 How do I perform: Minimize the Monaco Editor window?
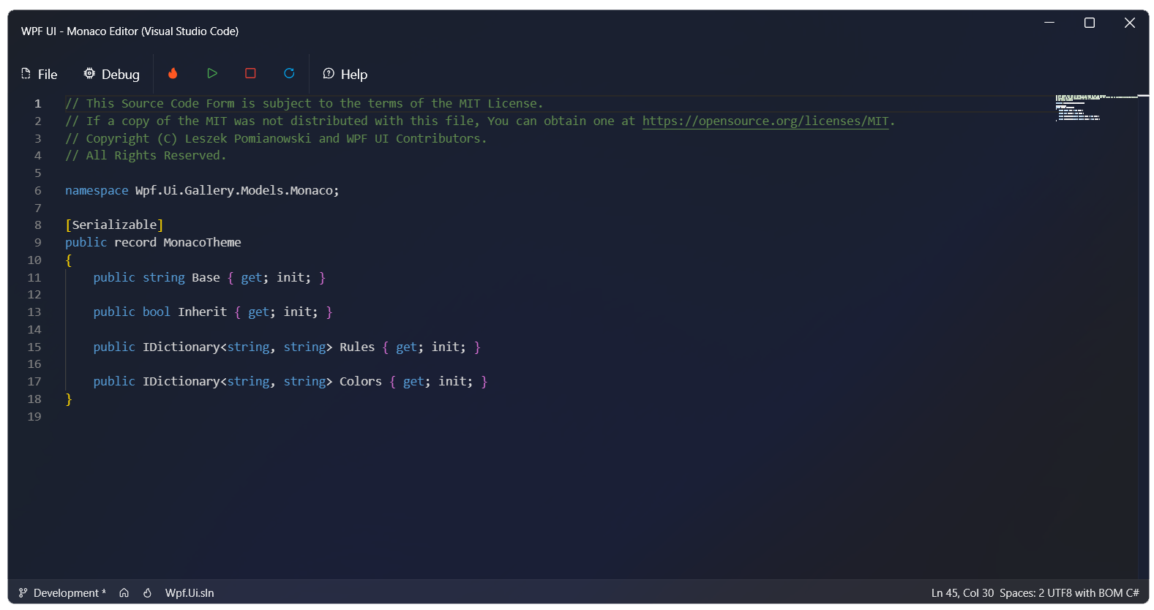[1049, 23]
